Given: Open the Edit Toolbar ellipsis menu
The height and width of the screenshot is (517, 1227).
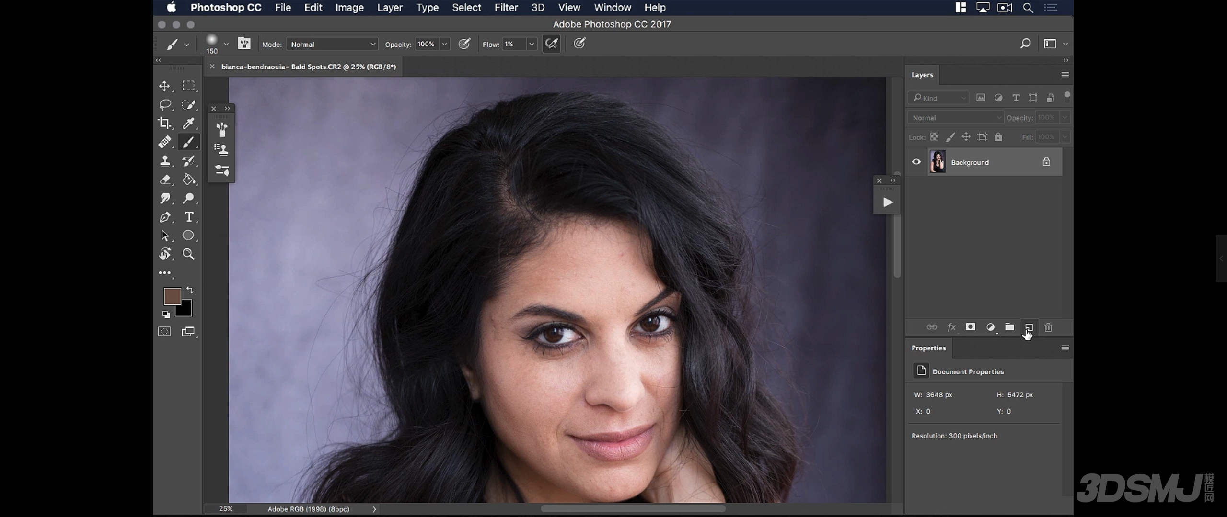Looking at the screenshot, I should coord(165,273).
